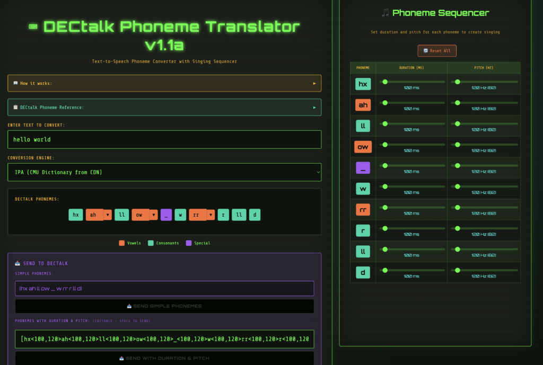
Task: Open the Conversion Engine dropdown
Action: (x=164, y=172)
